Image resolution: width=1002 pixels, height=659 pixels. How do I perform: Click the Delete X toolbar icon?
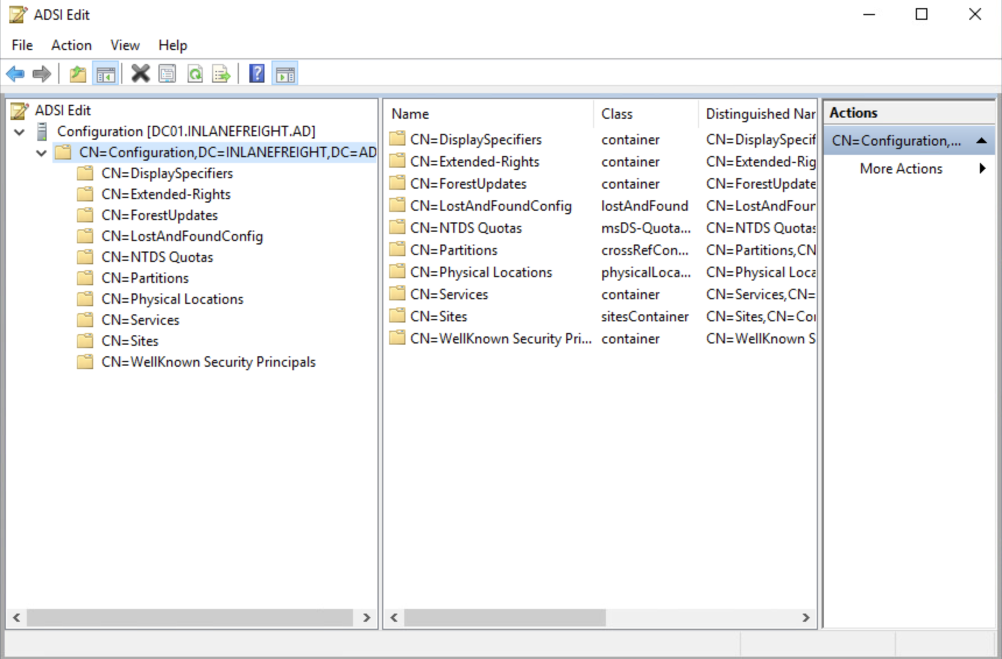tap(140, 74)
